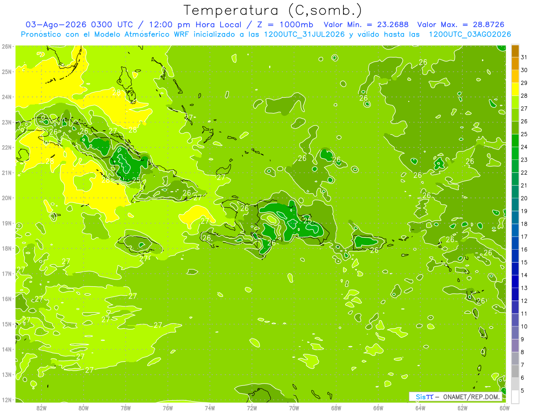536x414 pixels.
Task: Click the '78W' longitude axis label
Action: [x=126, y=407]
